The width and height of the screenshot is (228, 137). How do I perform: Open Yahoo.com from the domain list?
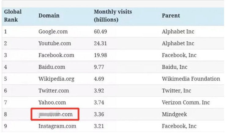click(52, 102)
